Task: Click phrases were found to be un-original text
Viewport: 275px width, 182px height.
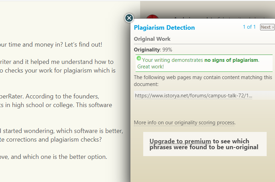Action: [204, 147]
